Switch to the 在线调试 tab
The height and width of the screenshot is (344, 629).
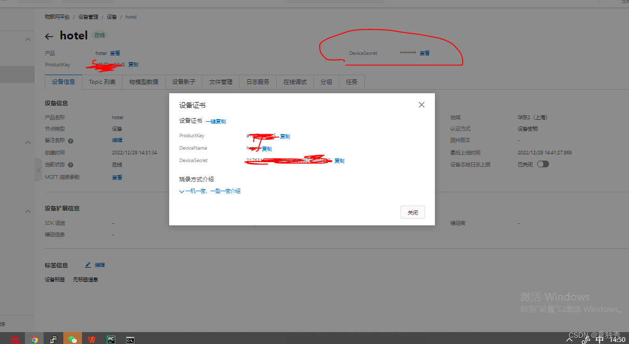(294, 82)
